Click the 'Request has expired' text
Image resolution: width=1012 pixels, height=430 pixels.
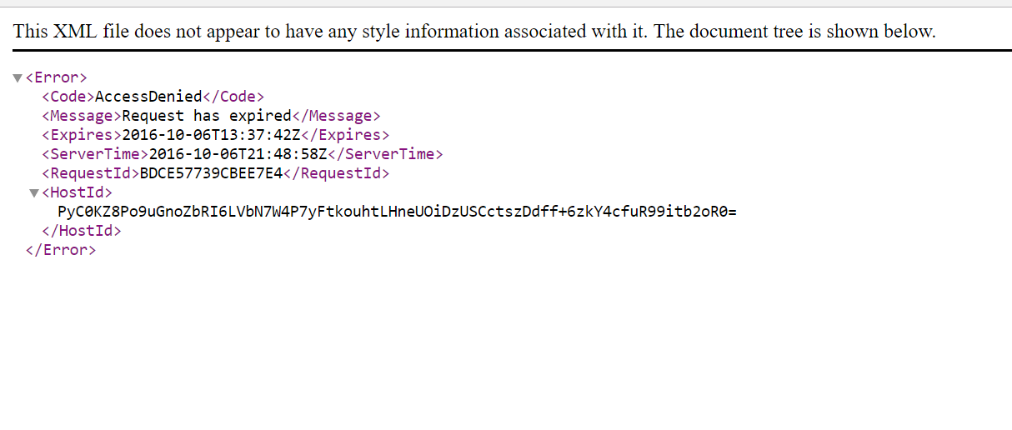(x=207, y=116)
